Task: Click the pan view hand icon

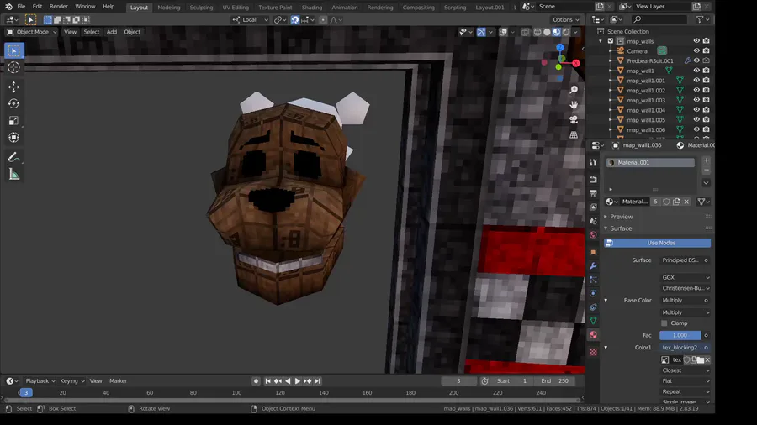Action: click(x=574, y=104)
